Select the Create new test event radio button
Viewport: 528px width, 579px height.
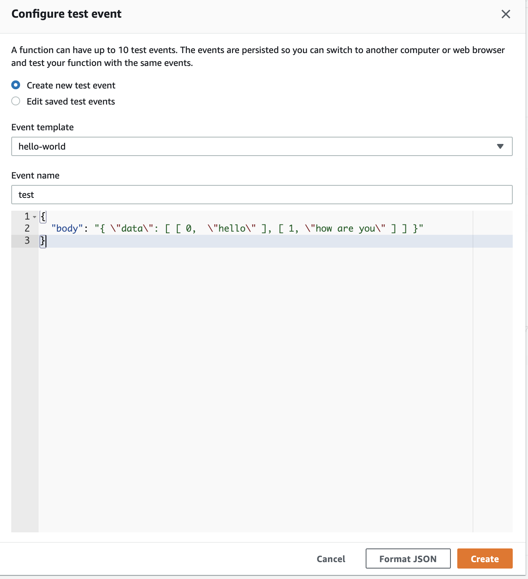pyautogui.click(x=16, y=85)
